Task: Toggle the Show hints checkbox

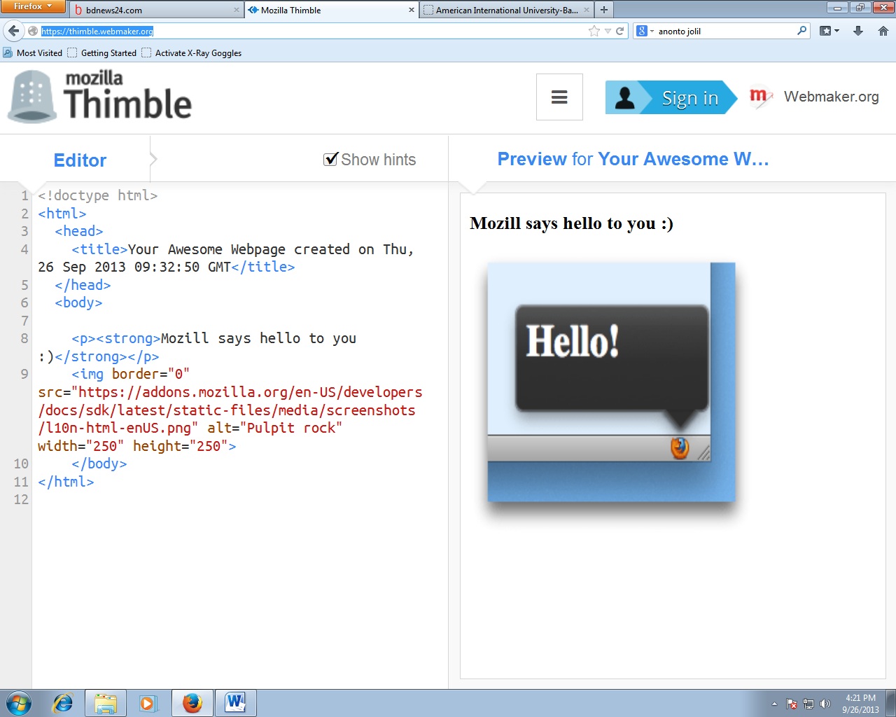Action: point(331,160)
